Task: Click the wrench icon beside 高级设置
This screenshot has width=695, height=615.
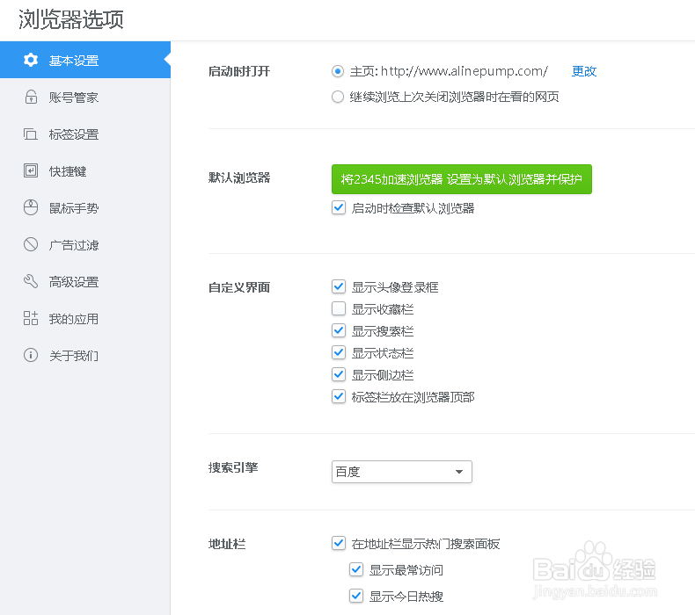Action: pyautogui.click(x=31, y=281)
